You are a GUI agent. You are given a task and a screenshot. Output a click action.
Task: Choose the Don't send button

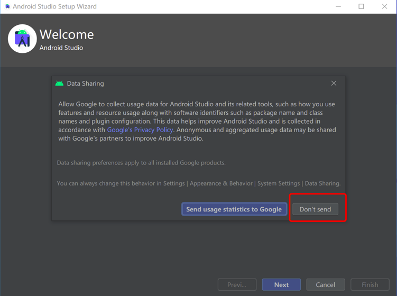315,209
